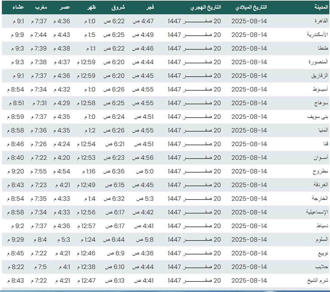Click the Fajr time in the مطروح row
The width and height of the screenshot is (330, 292).
(143, 171)
